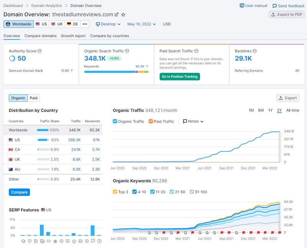The image size is (307, 248).
Task: Select the chain link SERP feature icon
Action: tap(49, 241)
